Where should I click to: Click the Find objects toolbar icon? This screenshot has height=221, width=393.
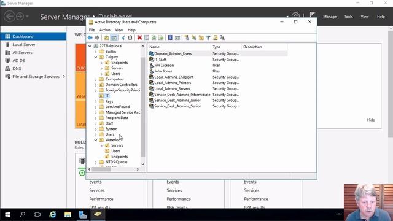pyautogui.click(x=216, y=37)
